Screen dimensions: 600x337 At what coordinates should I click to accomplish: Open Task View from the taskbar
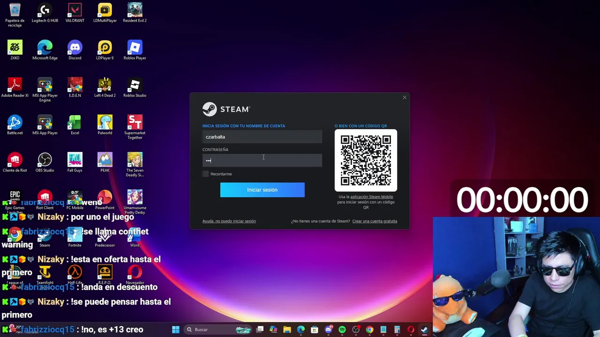click(x=260, y=330)
